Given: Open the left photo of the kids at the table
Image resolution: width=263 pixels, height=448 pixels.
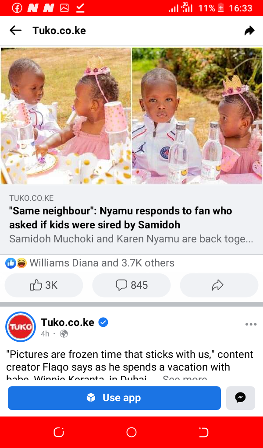Looking at the screenshot, I should pos(66,115).
